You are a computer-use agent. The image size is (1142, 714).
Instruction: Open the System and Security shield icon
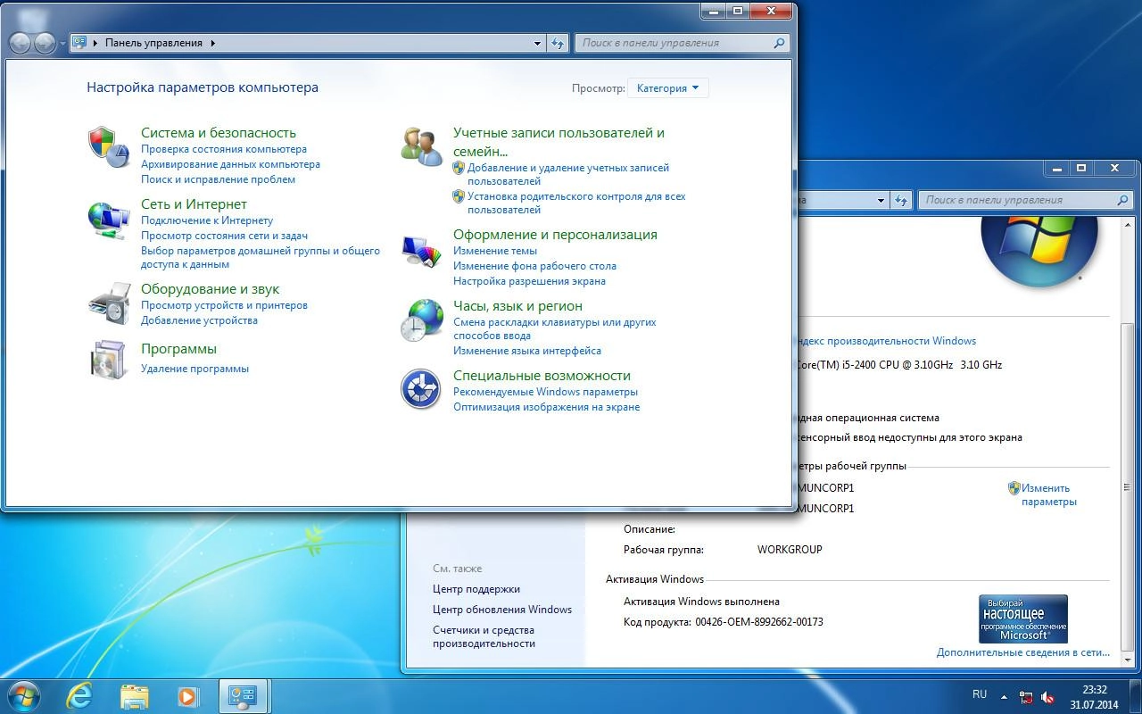click(109, 147)
